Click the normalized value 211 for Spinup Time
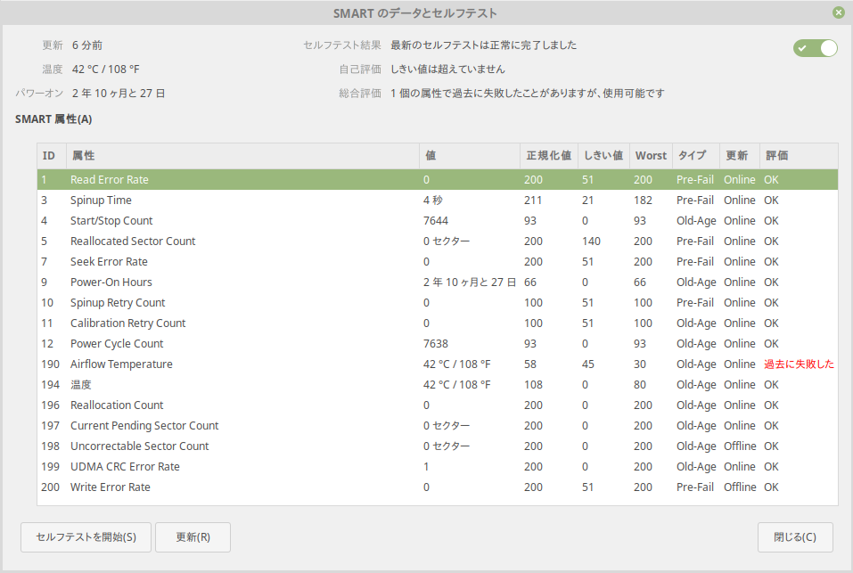 533,201
